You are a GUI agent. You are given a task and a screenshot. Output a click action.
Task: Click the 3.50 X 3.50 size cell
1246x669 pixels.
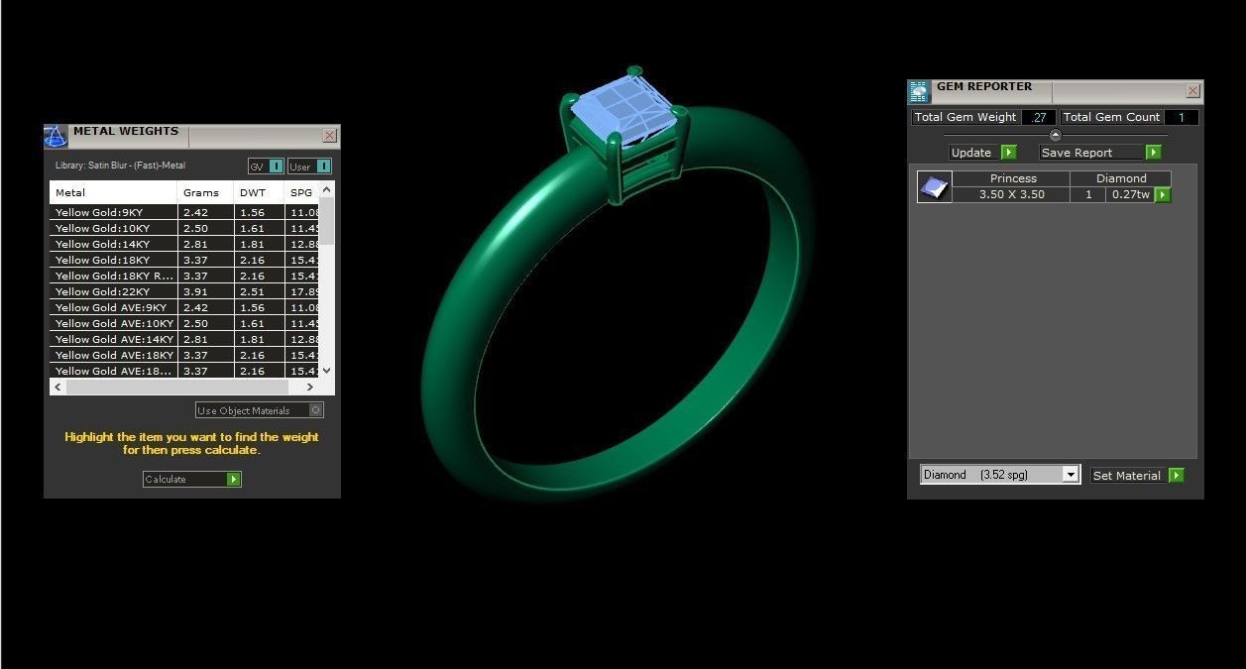pyautogui.click(x=1011, y=195)
